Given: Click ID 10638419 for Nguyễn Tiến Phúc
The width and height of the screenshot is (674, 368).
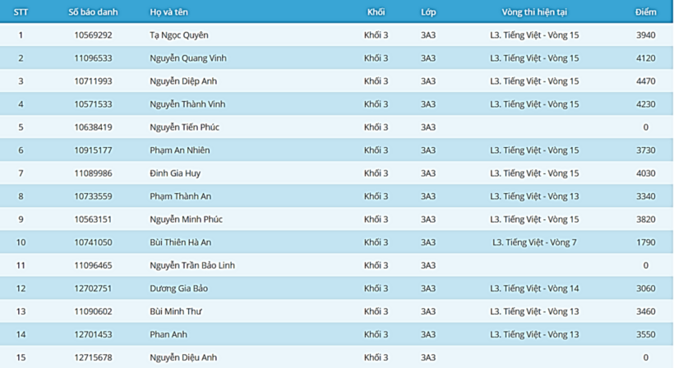Looking at the screenshot, I should pyautogui.click(x=93, y=127).
